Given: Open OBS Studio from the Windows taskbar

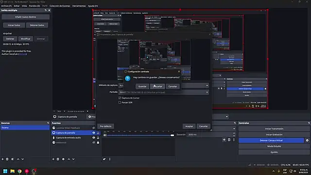Looking at the screenshot, I should click(34, 171).
